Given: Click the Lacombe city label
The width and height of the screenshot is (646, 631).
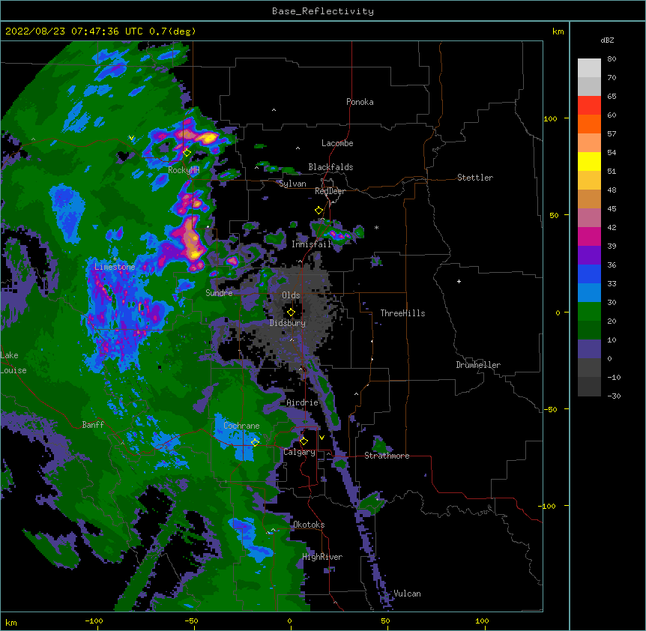Looking at the screenshot, I should [x=337, y=143].
